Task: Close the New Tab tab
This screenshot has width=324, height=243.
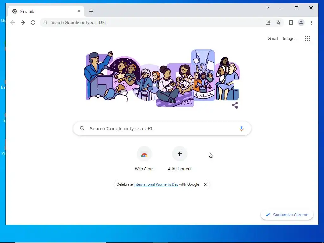Action: [79, 11]
